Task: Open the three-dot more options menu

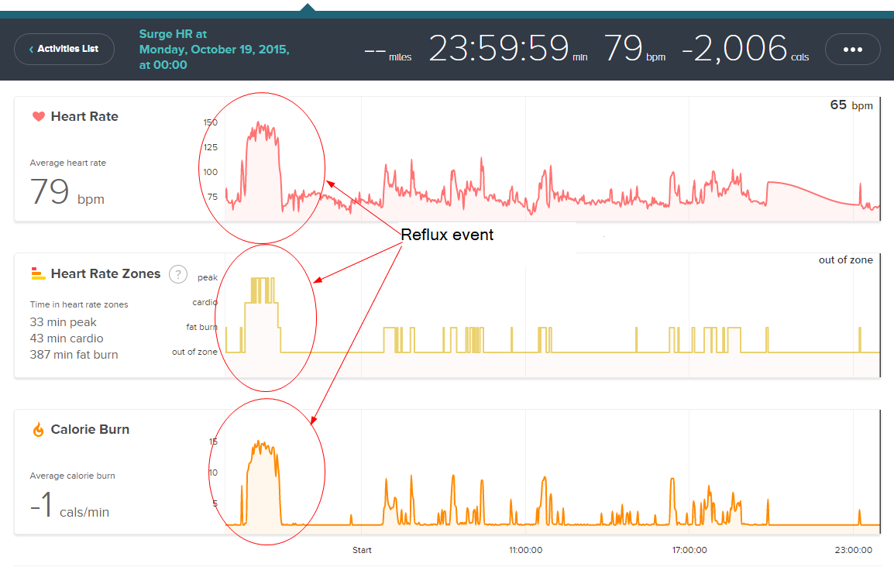Action: (x=852, y=49)
